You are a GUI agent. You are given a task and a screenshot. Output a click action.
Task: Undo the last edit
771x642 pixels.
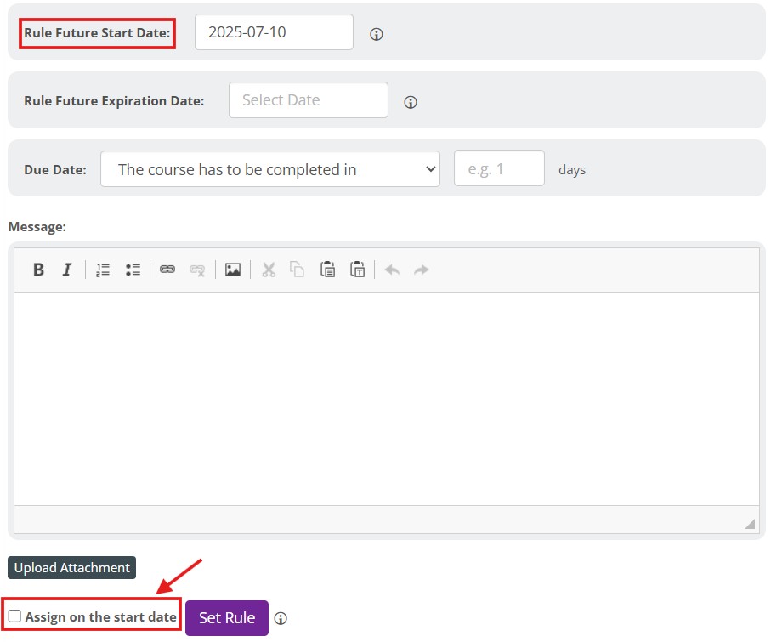(x=392, y=270)
